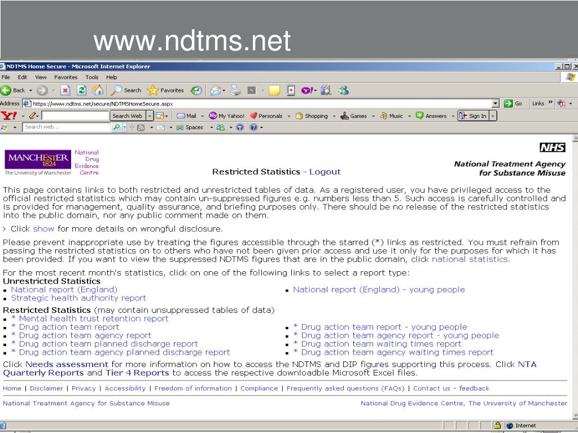The image size is (578, 433).
Task: Click show for wrongful disclosure details
Action: 43,229
